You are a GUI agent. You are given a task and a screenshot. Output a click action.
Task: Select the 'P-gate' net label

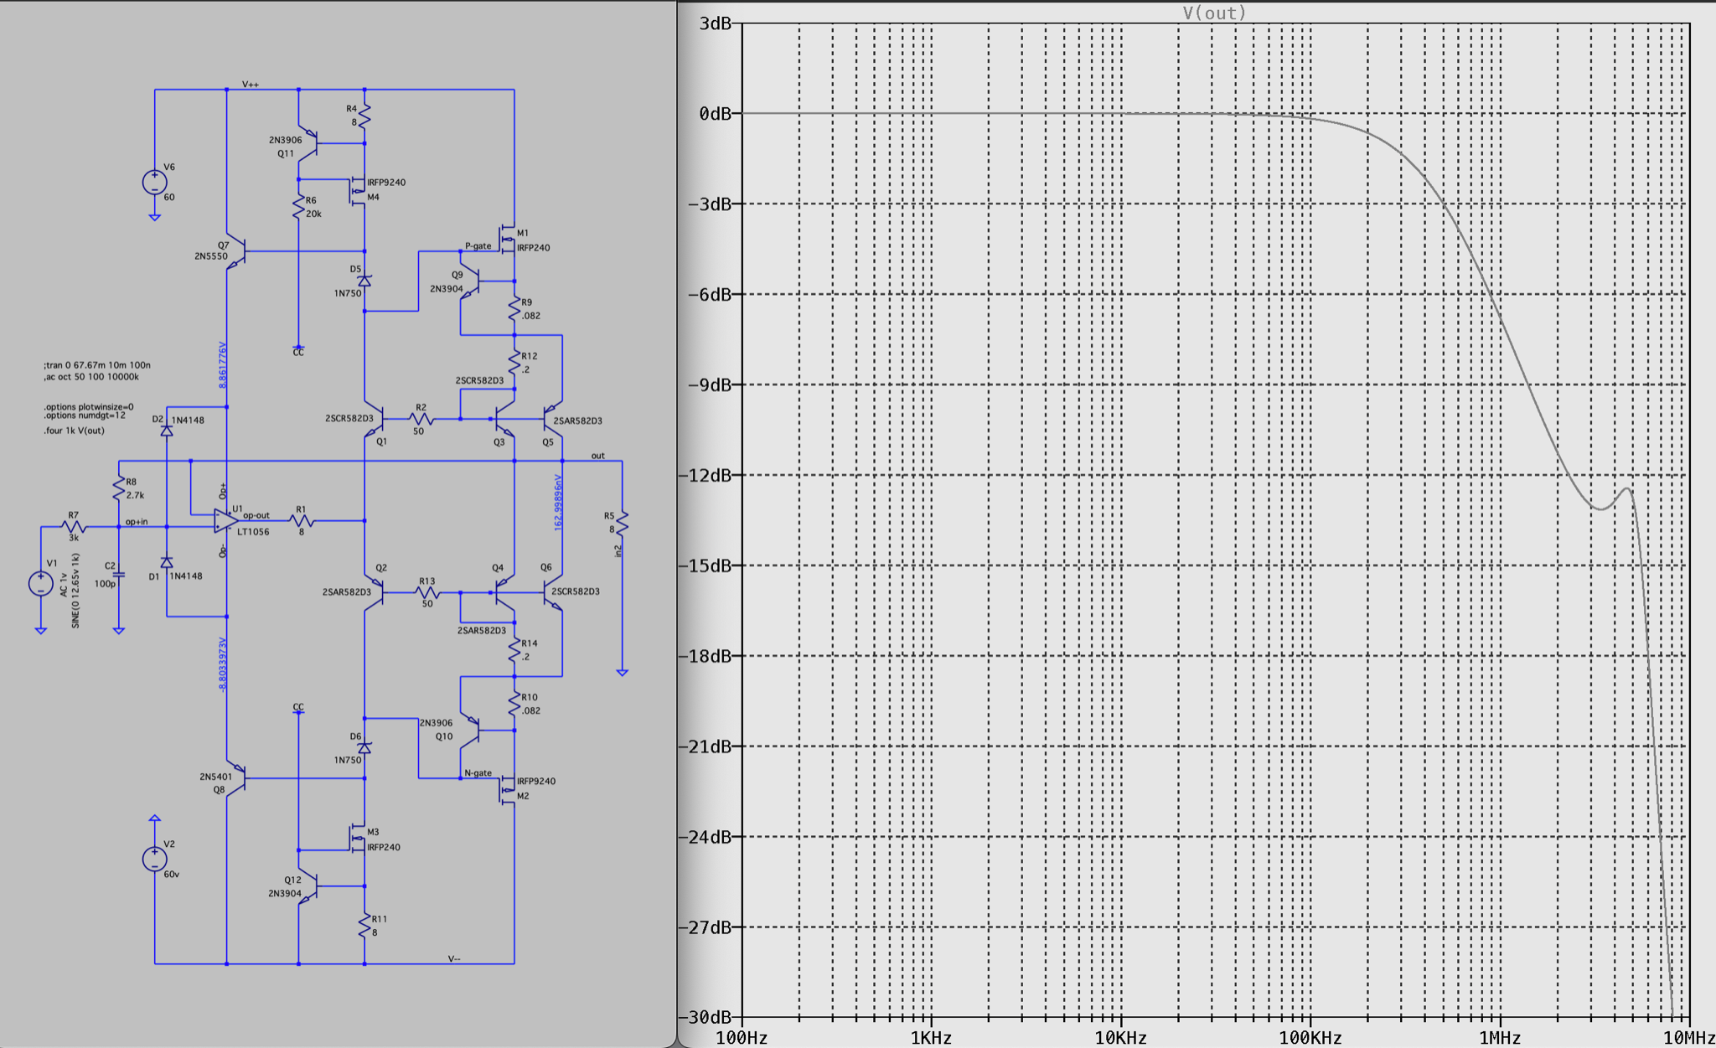(478, 246)
